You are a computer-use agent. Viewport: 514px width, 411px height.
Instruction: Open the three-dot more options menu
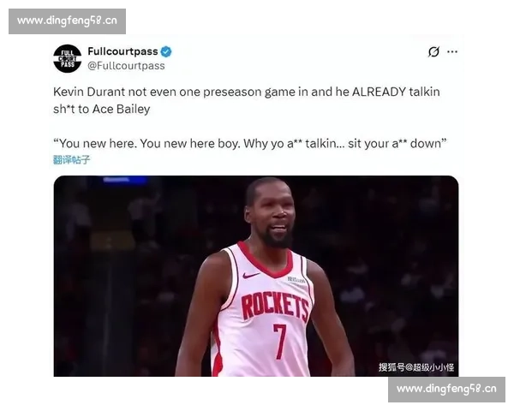(452, 51)
